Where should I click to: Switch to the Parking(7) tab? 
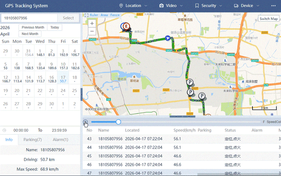(32, 140)
